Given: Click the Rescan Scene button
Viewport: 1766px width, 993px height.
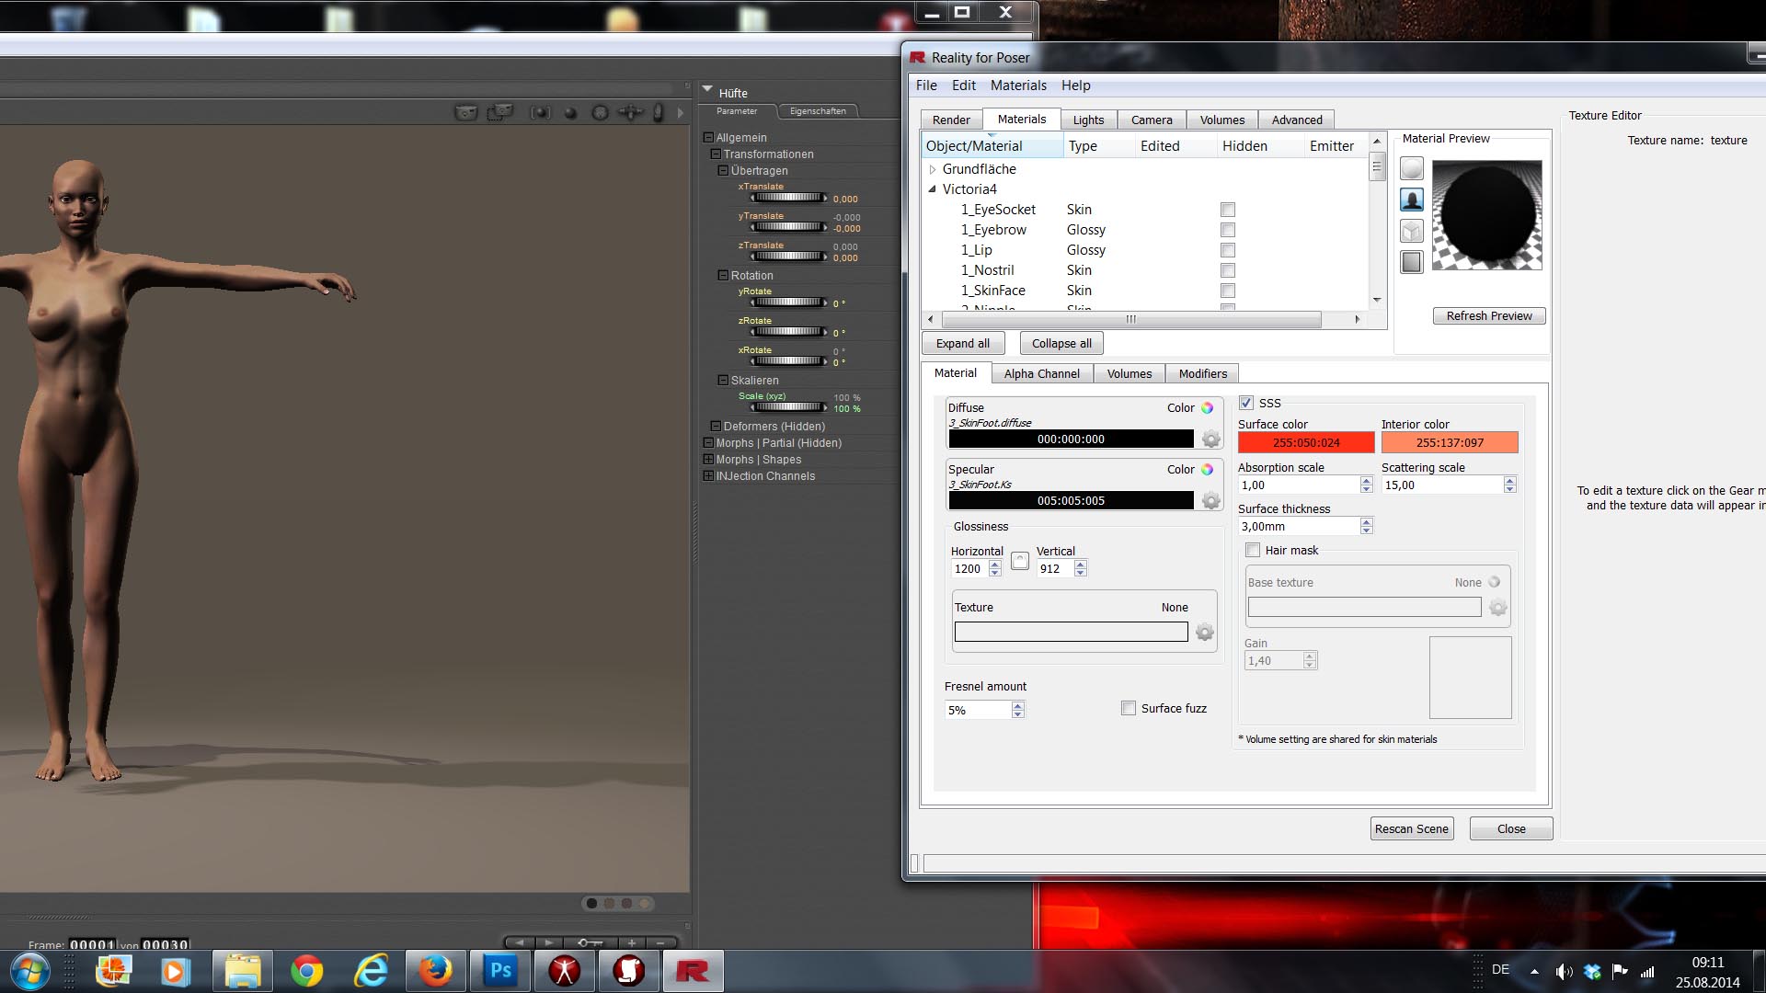Looking at the screenshot, I should pos(1411,828).
